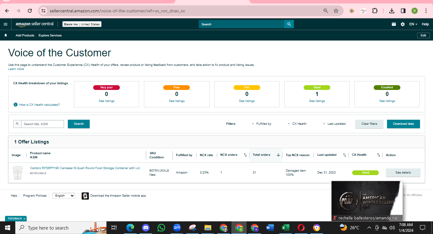
Task: Open the Chrome side panel
Action: pos(403,11)
